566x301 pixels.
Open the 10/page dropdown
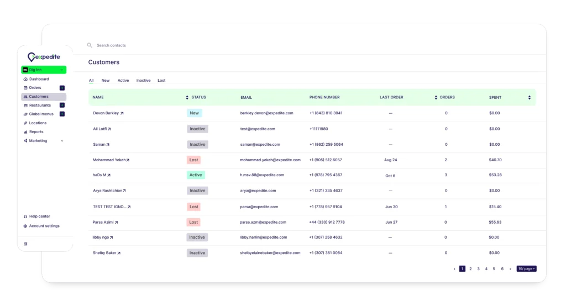(x=526, y=269)
